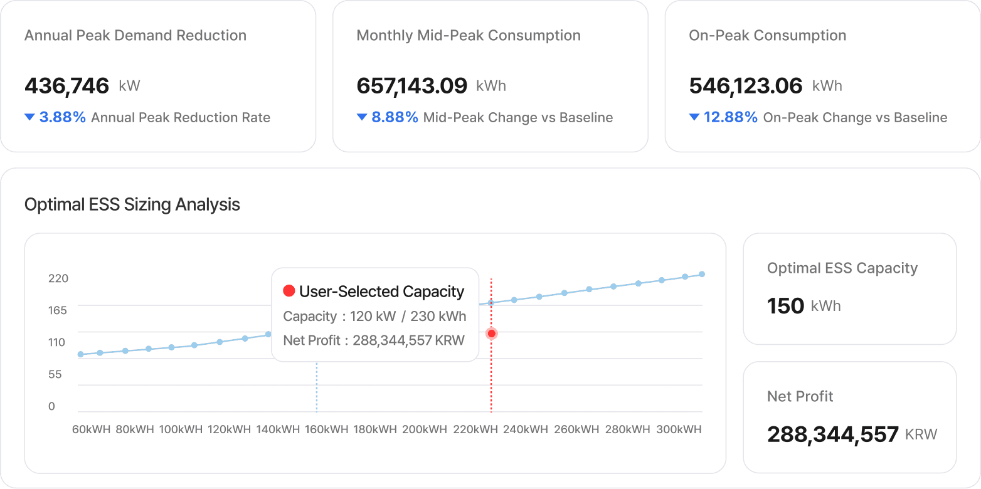Click the last data point on chart line

click(x=702, y=274)
